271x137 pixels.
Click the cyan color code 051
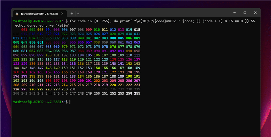[x=40, y=42]
